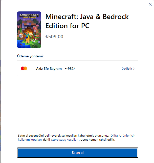
Task: Click the Ödeme yöntemi label
Action: tap(30, 56)
